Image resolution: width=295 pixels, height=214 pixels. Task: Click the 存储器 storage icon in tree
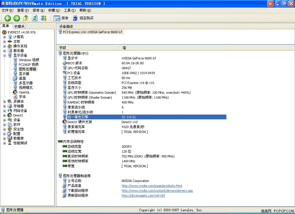tap(10, 106)
